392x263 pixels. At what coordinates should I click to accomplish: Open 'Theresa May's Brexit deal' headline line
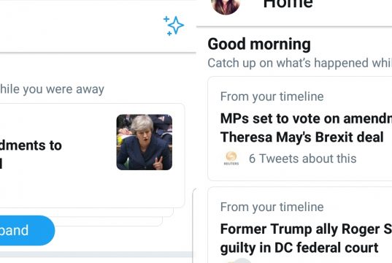(x=301, y=137)
